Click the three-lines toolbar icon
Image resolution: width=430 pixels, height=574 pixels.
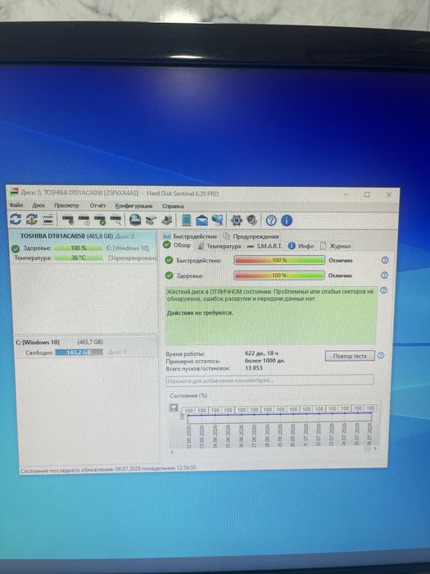pyautogui.click(x=48, y=220)
